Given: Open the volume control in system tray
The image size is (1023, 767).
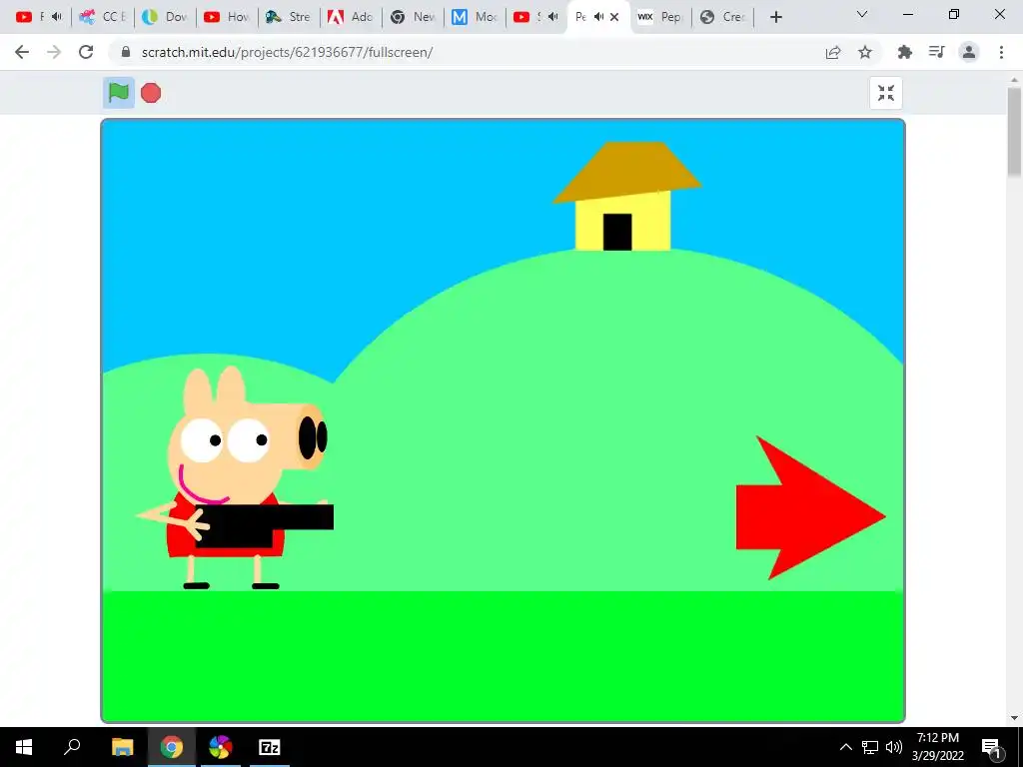Looking at the screenshot, I should click(894, 747).
